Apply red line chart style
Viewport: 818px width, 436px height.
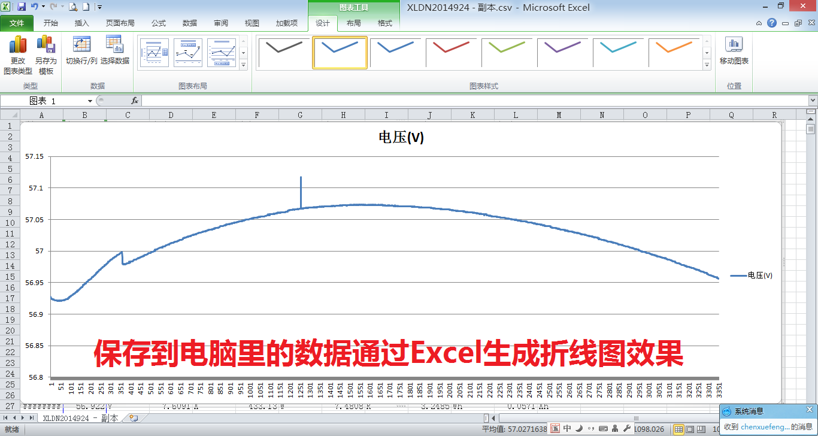(x=451, y=53)
